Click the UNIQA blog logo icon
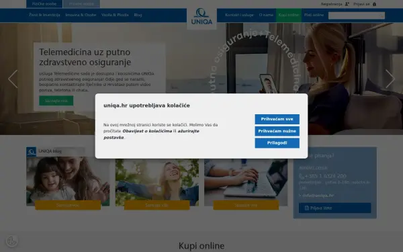 [x=31, y=152]
